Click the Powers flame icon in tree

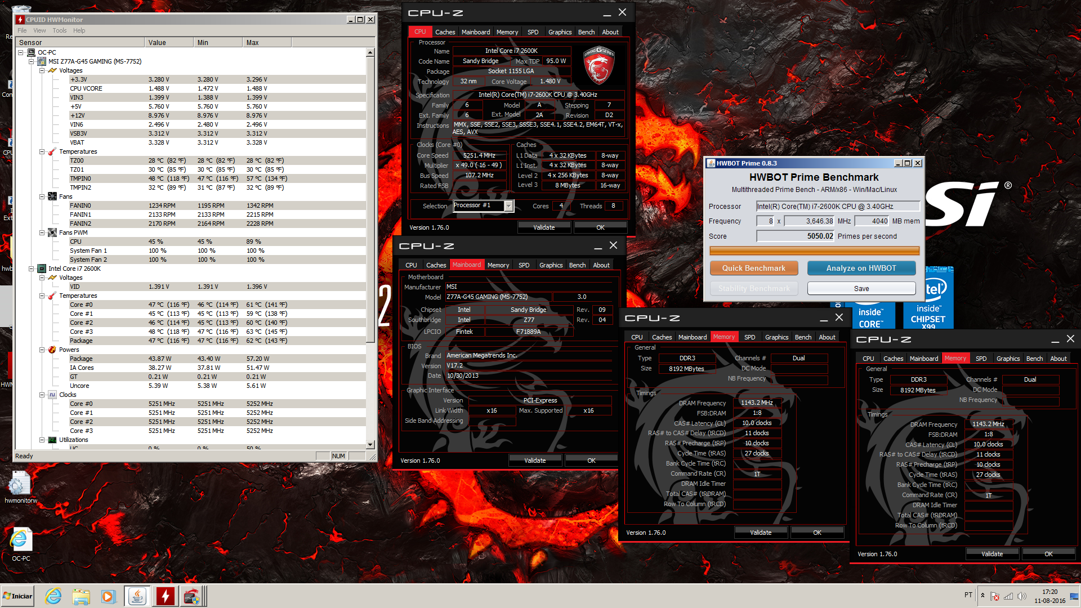point(52,350)
